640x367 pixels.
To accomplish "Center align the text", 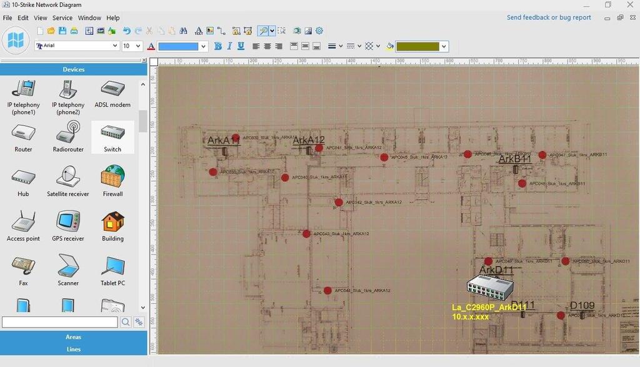I will (267, 46).
